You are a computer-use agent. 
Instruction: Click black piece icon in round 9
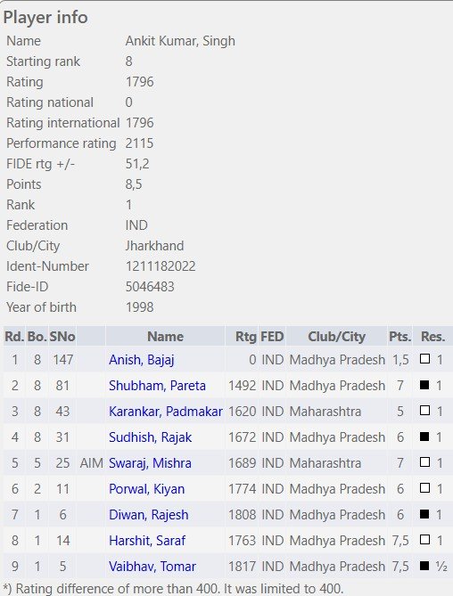[x=424, y=566]
